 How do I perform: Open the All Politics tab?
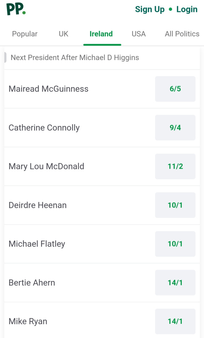coord(182,34)
